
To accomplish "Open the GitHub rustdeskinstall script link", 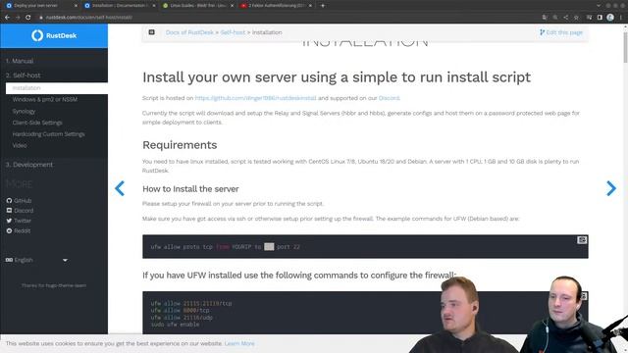I will click(x=255, y=98).
